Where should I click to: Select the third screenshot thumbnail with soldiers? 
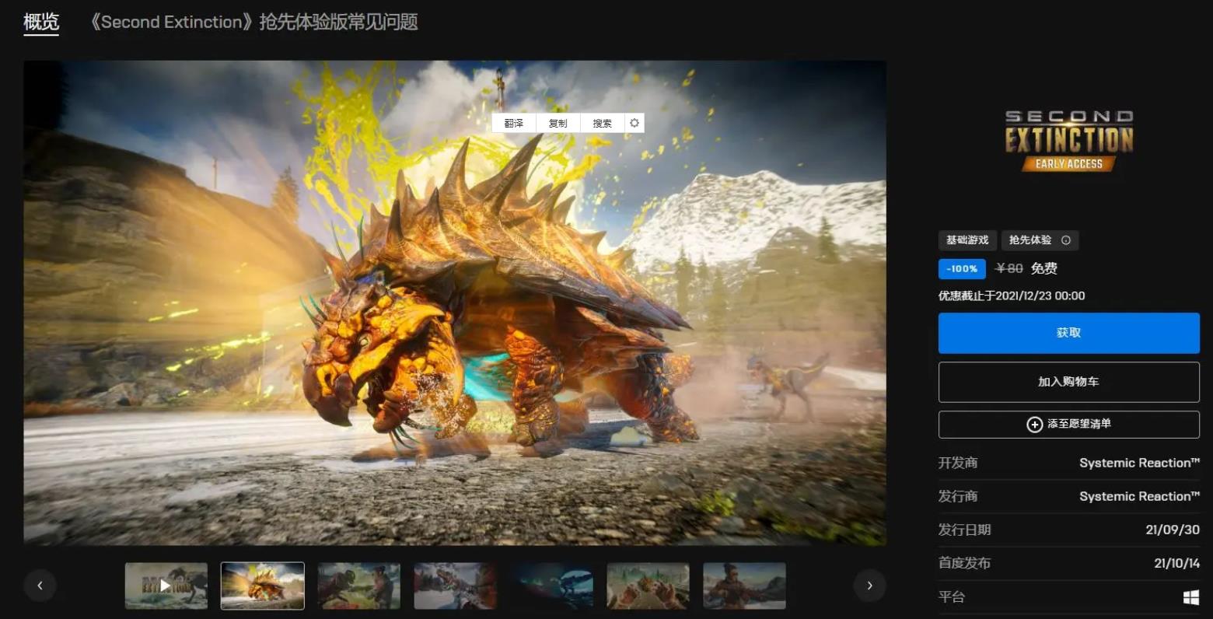[359, 586]
